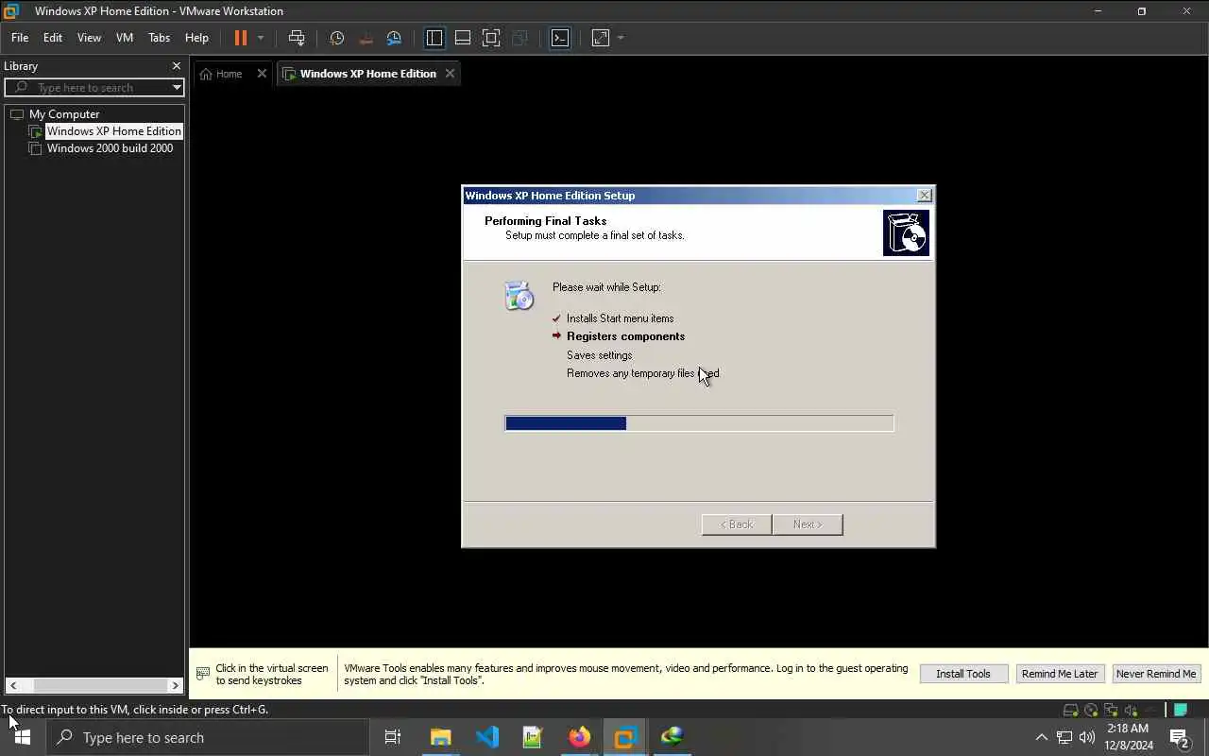The height and width of the screenshot is (756, 1209).
Task: Click the 'Installs Start menu items' text
Action: point(620,318)
